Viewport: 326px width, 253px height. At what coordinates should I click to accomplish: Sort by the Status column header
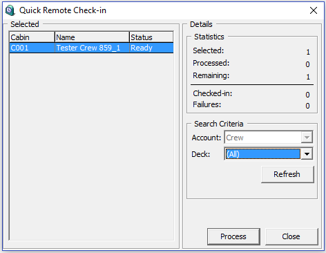(151, 37)
